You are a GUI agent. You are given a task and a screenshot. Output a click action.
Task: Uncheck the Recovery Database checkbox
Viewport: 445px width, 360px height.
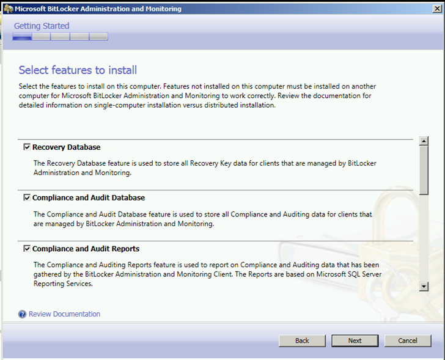[27, 147]
